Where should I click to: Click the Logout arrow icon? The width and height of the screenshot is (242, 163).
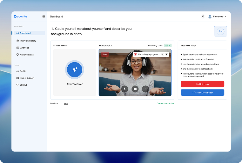(x=17, y=85)
